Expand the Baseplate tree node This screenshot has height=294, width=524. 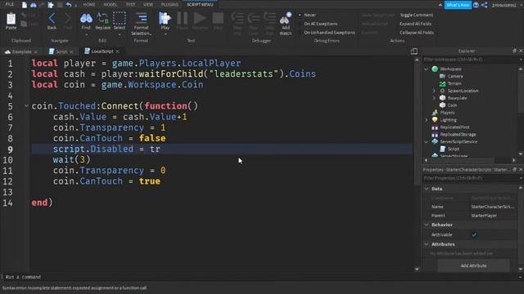(434, 98)
